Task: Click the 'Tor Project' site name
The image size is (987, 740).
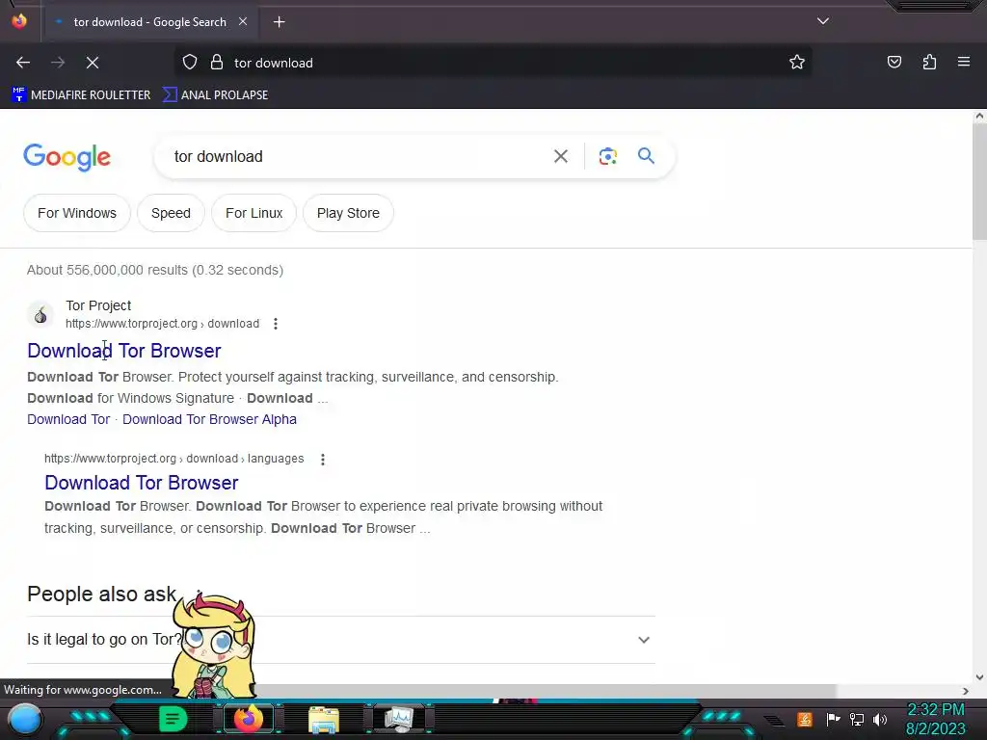Action: [98, 305]
